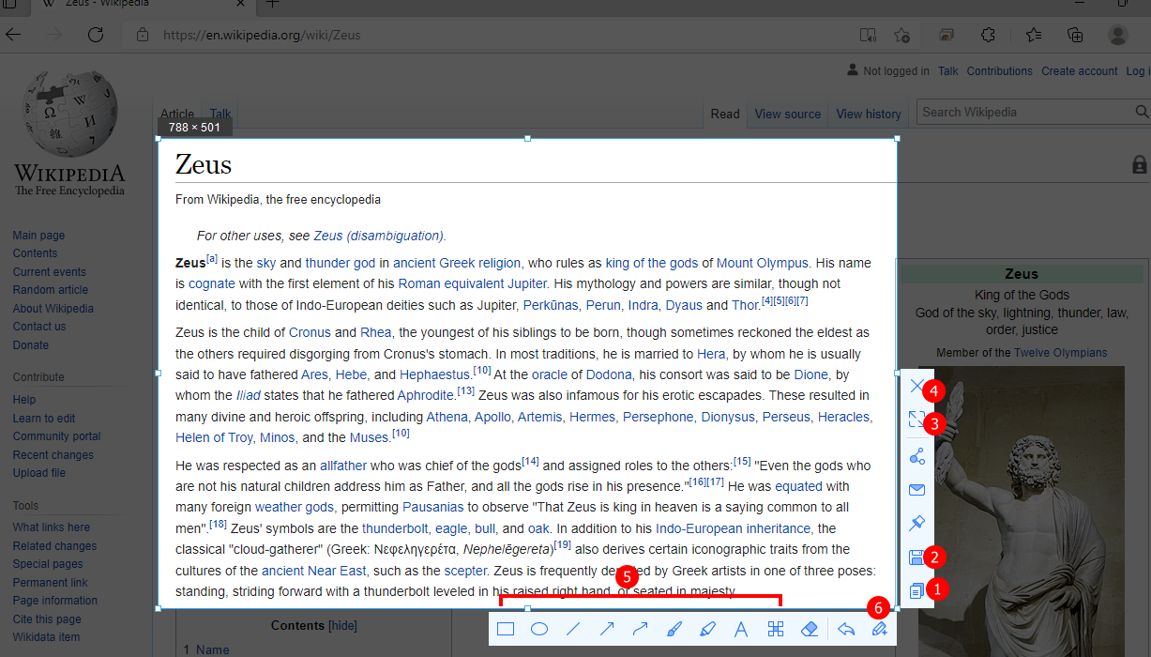This screenshot has height=657, width=1151.
Task: Go to Main page in the sidebar
Action: (x=38, y=236)
